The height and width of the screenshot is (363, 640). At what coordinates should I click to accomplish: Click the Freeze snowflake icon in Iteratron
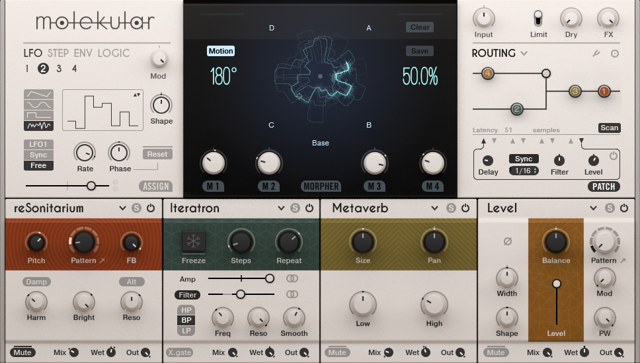[x=194, y=241]
